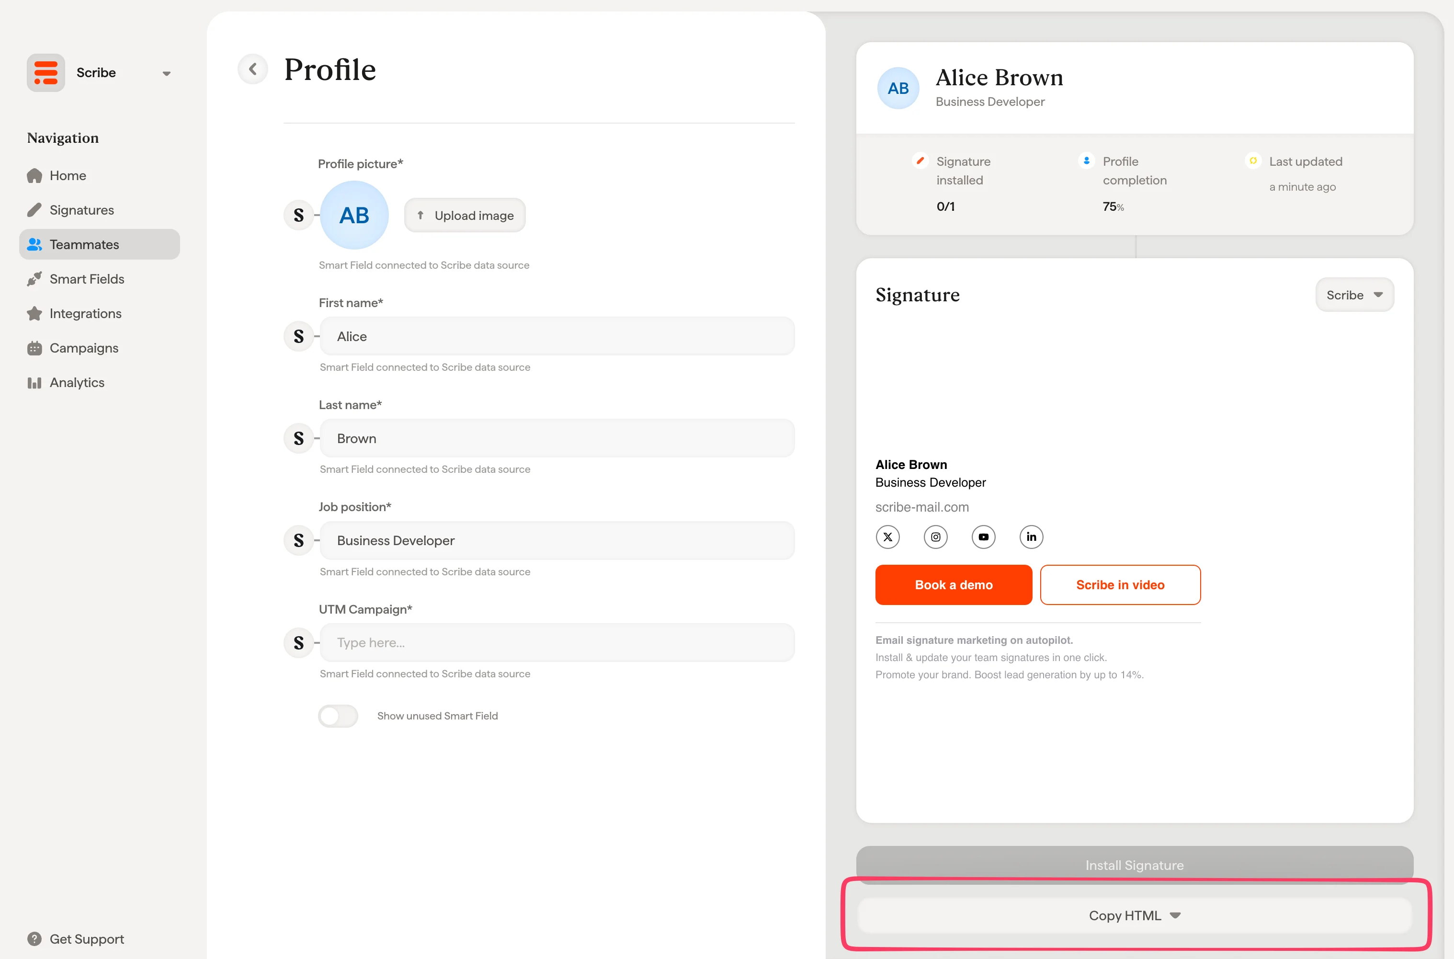Screen dimensions: 1454x959
Task: Click the 0/1 signature installed value
Action: click(946, 207)
